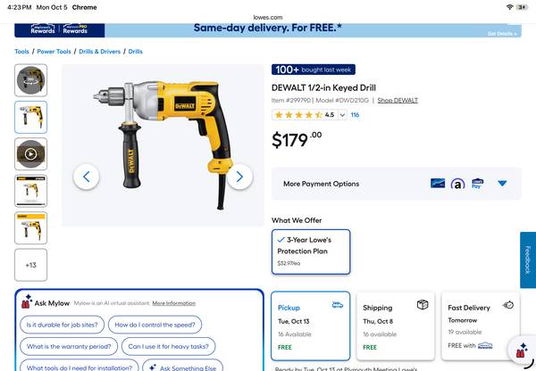The image size is (536, 371).
Task: Open Mylow More Information link
Action: pyautogui.click(x=173, y=303)
